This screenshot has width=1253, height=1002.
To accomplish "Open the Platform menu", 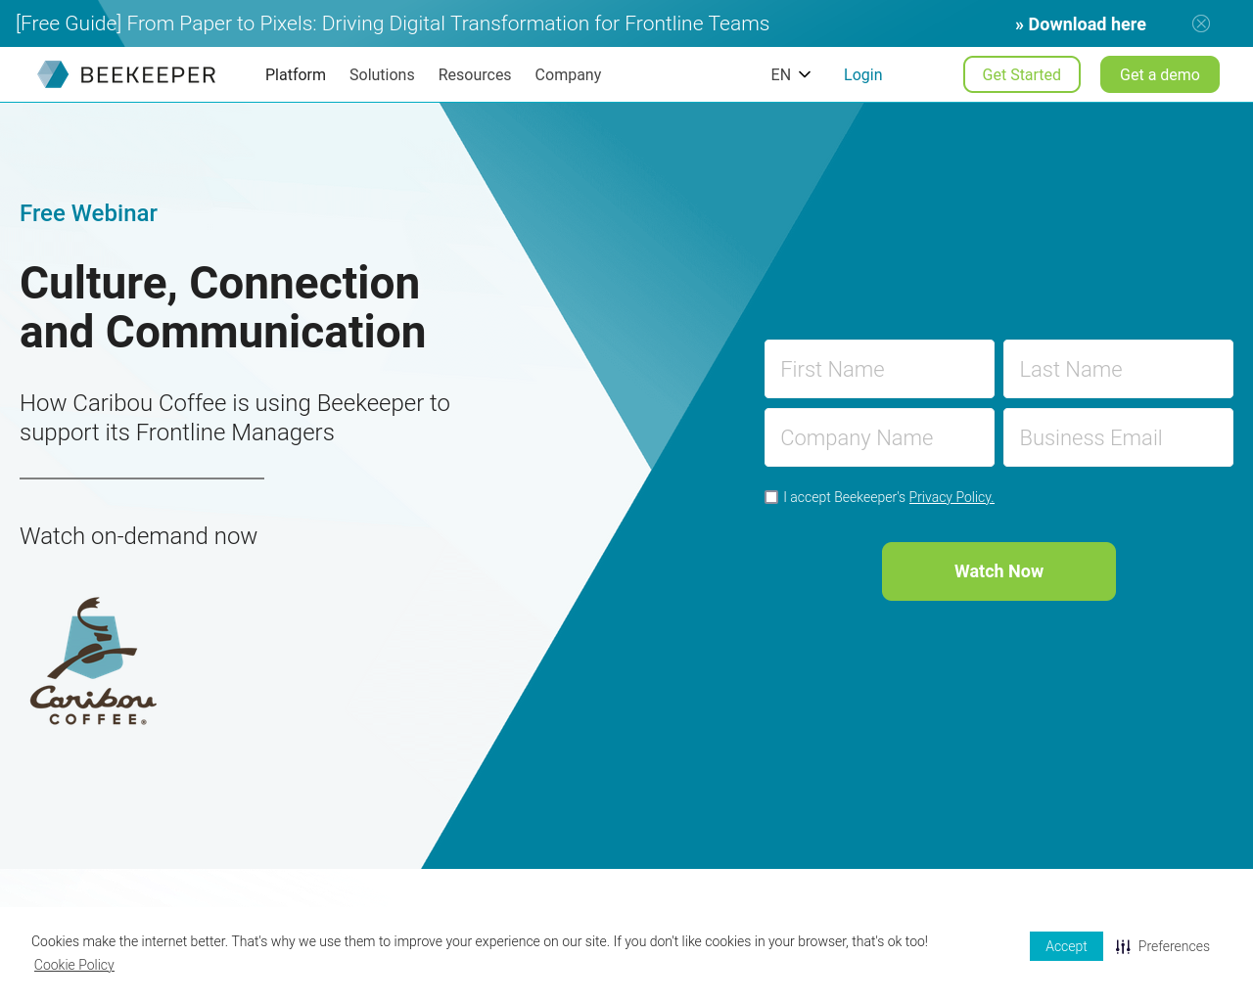I will pyautogui.click(x=296, y=74).
